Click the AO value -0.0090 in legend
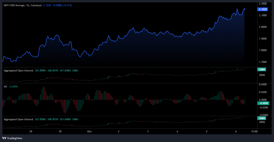This screenshot has width=274, height=142. (14, 86)
